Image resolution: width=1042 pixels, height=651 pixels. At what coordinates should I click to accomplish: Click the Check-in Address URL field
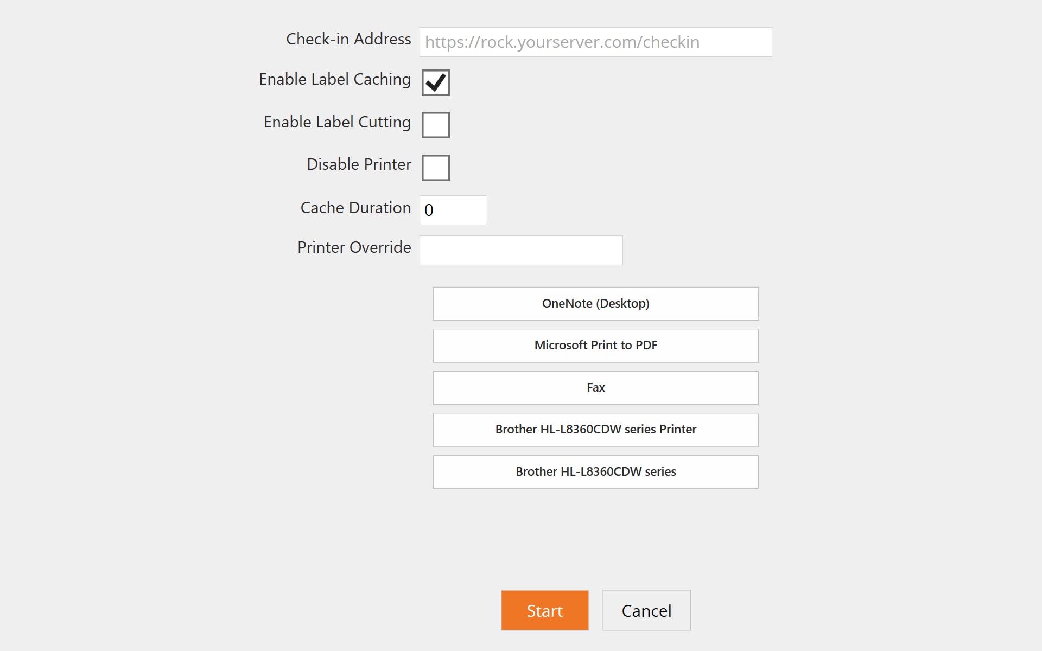[595, 42]
